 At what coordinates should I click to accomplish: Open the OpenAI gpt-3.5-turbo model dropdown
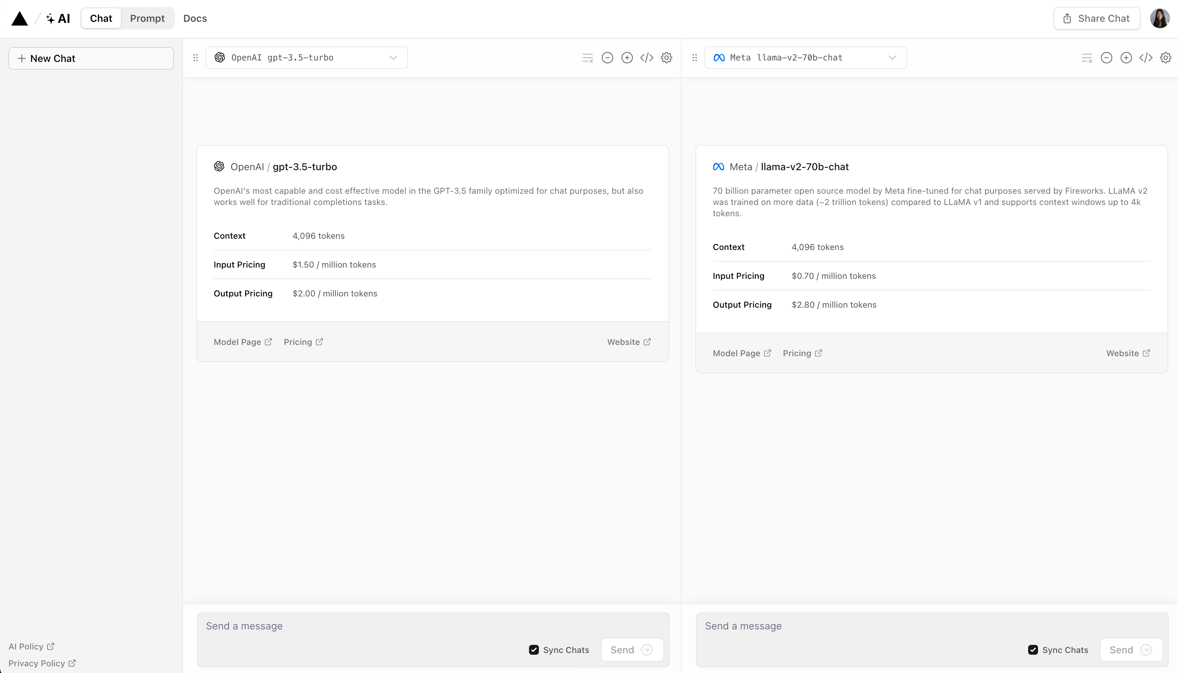coord(306,58)
